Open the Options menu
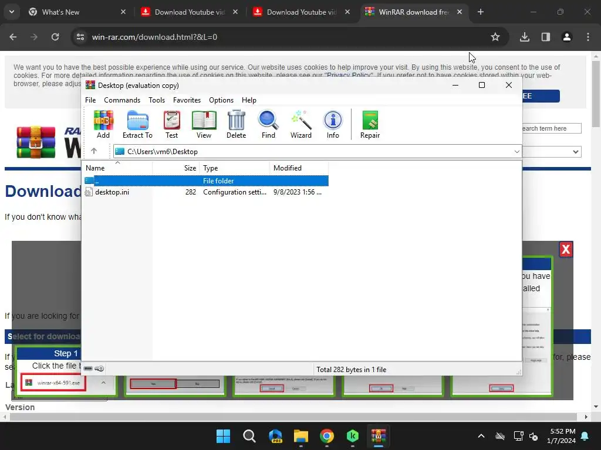Viewport: 601px width, 450px height. coord(221,100)
